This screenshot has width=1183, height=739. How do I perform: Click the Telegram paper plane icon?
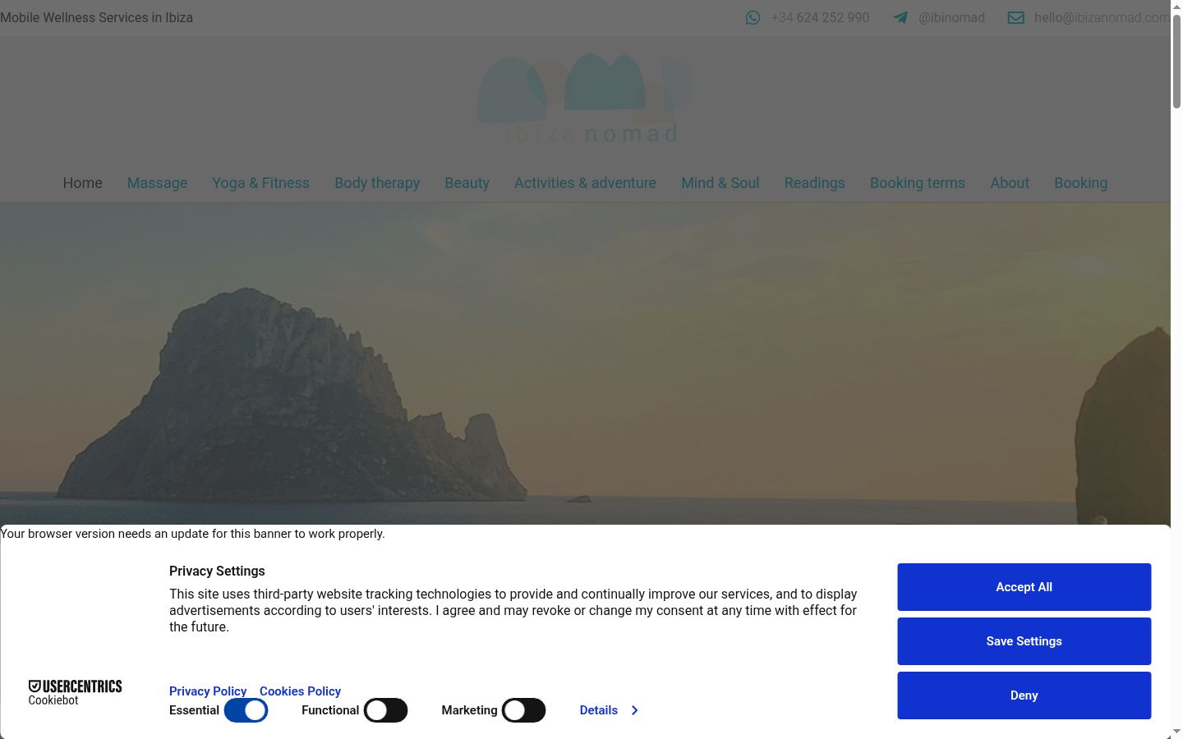[900, 17]
